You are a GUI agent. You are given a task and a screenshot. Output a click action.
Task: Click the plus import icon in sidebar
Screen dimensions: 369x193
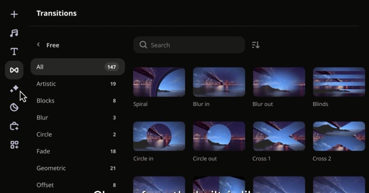tap(14, 14)
